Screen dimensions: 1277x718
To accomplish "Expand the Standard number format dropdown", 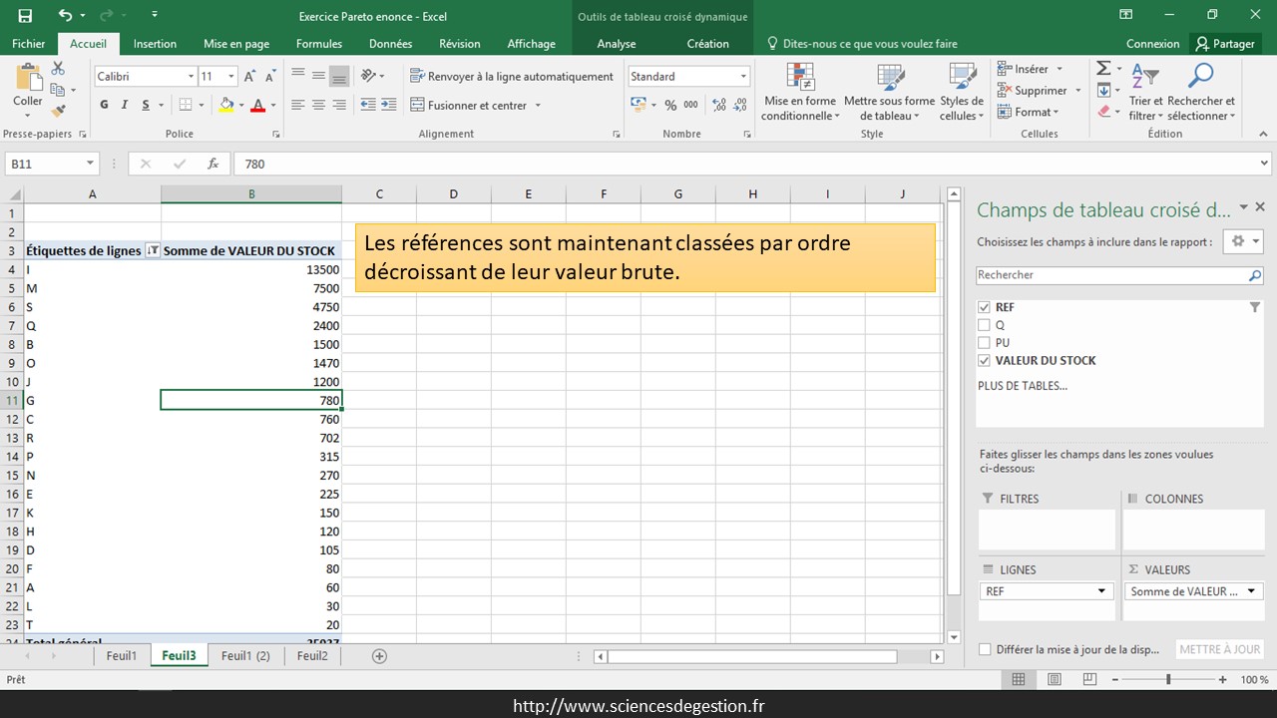I will tap(743, 77).
